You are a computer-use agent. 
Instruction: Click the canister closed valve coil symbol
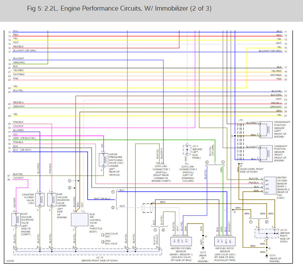pos(40,199)
